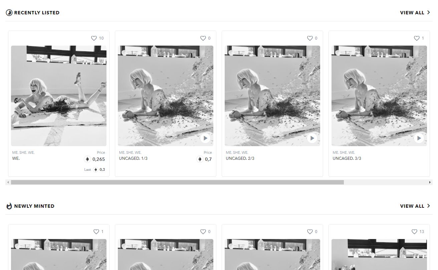Screen dimensions: 438x270
Task: Click the carousel left scroll arrow
Action: [8, 182]
